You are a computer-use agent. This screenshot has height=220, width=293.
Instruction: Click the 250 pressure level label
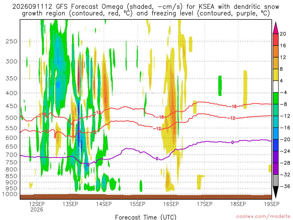(x=11, y=41)
